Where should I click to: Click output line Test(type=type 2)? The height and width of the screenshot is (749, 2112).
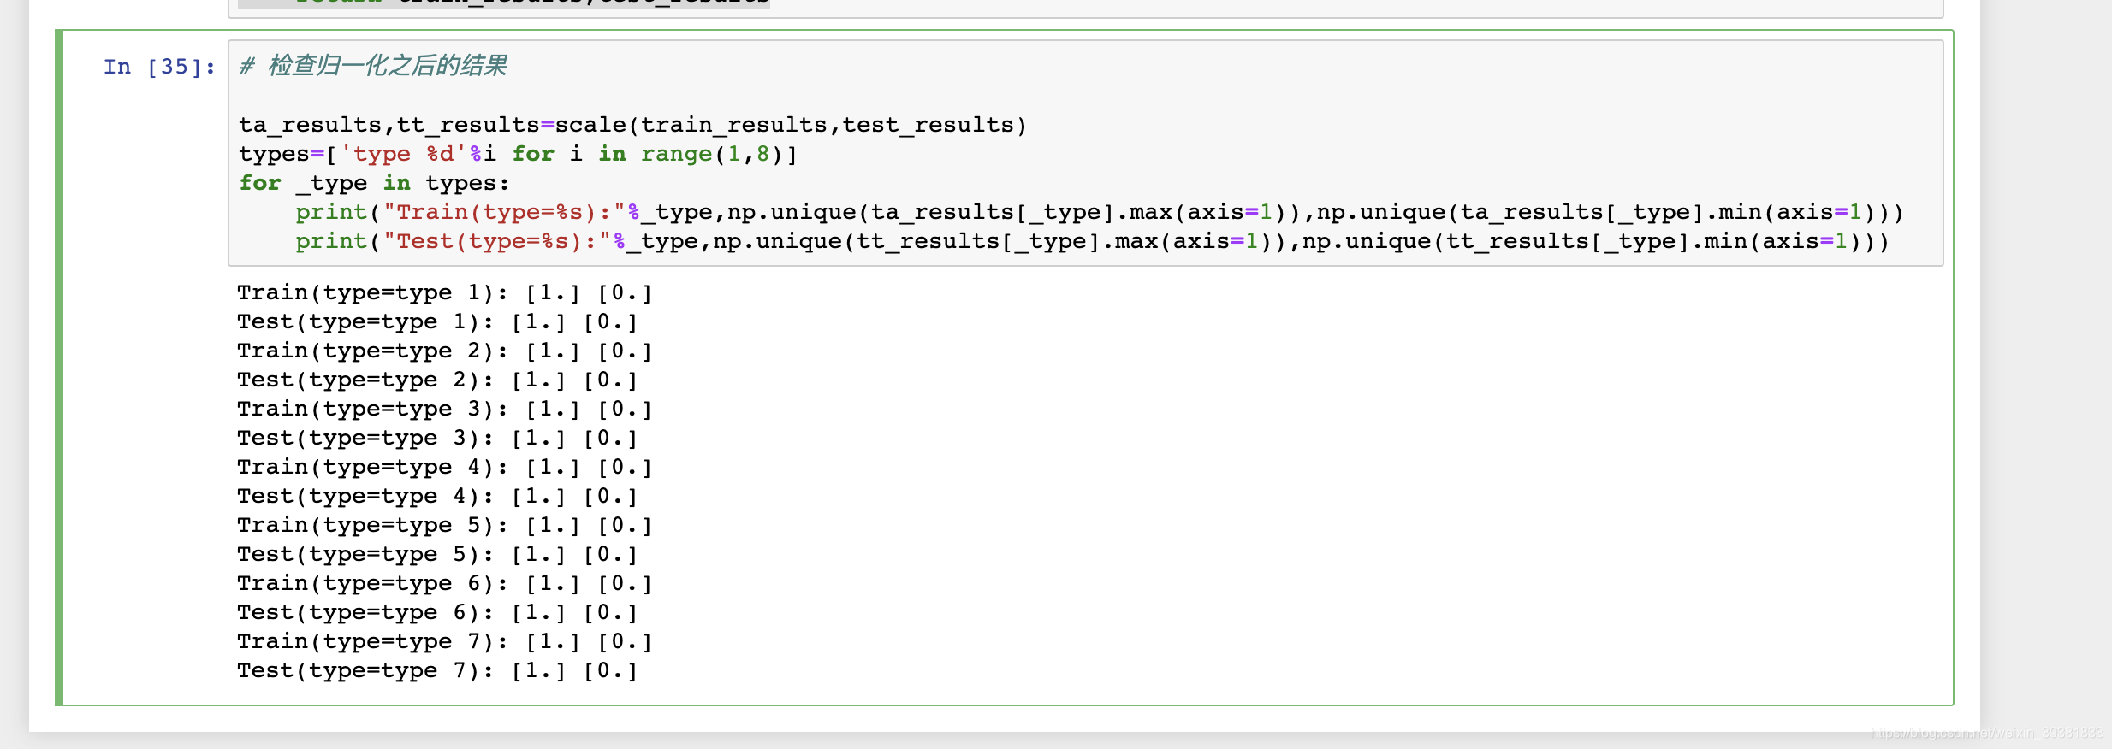pos(438,380)
